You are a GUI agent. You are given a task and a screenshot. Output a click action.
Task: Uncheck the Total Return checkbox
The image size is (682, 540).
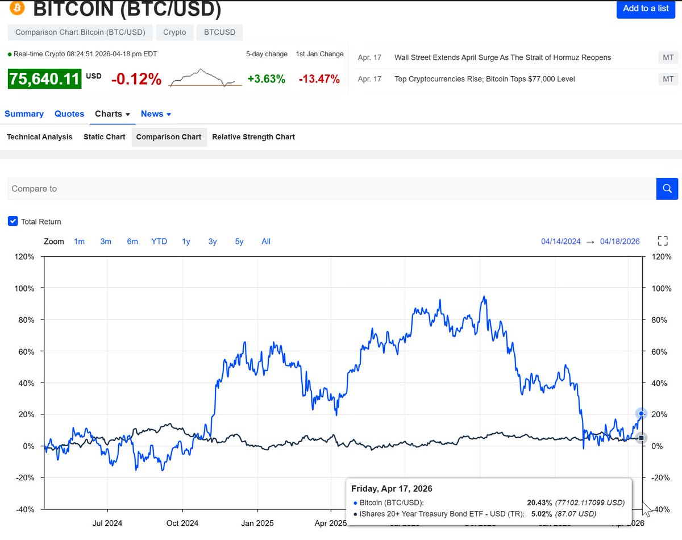pyautogui.click(x=13, y=222)
